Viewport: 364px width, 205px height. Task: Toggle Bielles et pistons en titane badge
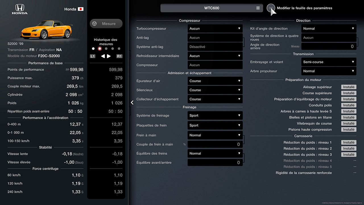point(349,117)
